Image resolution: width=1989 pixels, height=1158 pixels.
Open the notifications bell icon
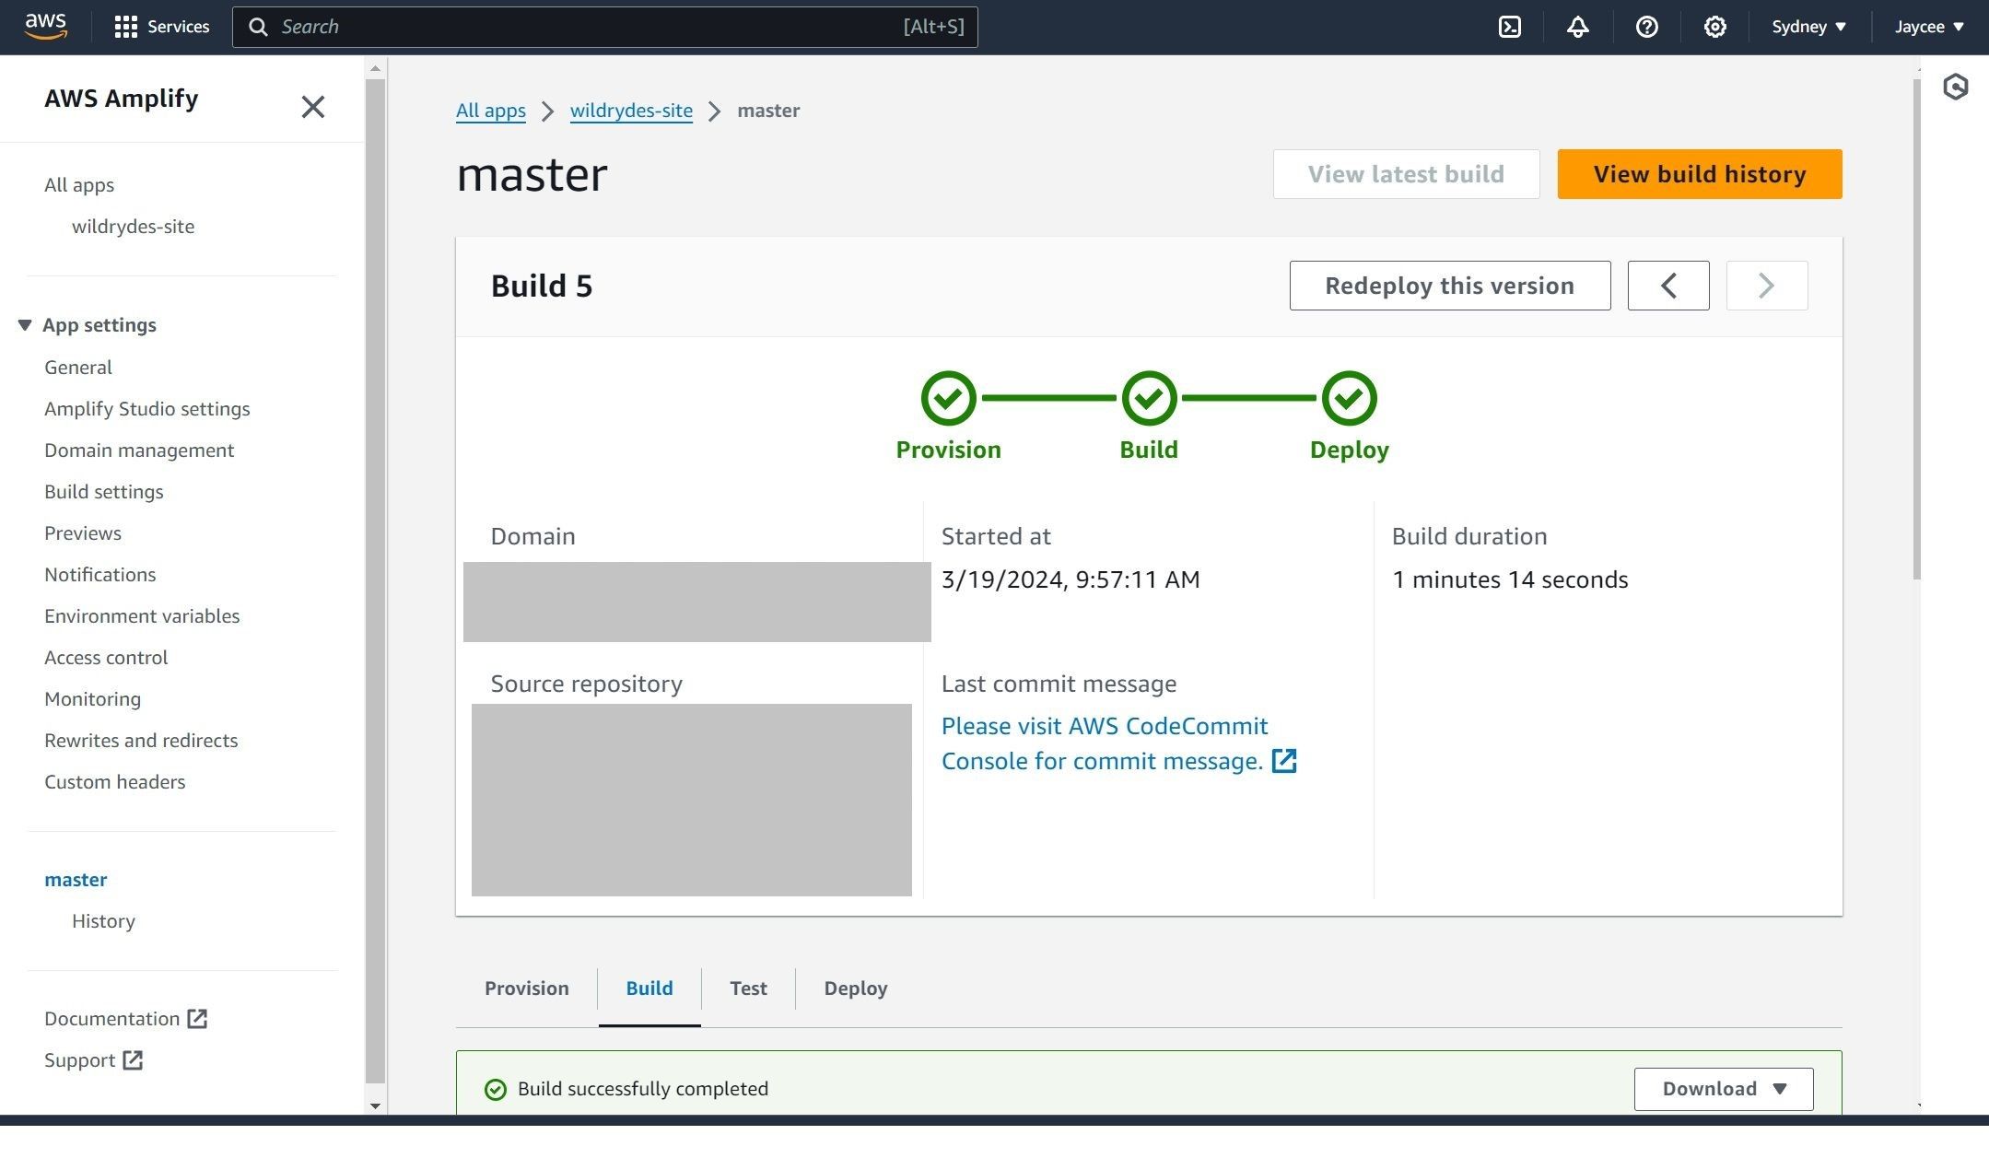(1578, 27)
